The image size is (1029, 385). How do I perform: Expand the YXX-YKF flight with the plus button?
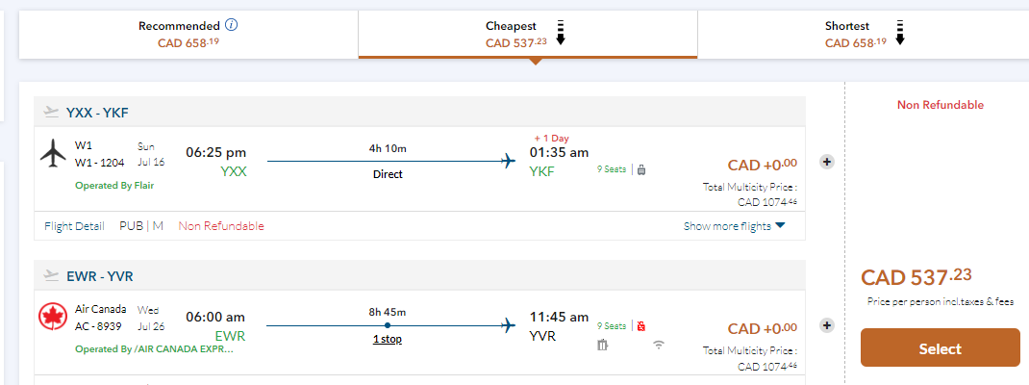[827, 161]
